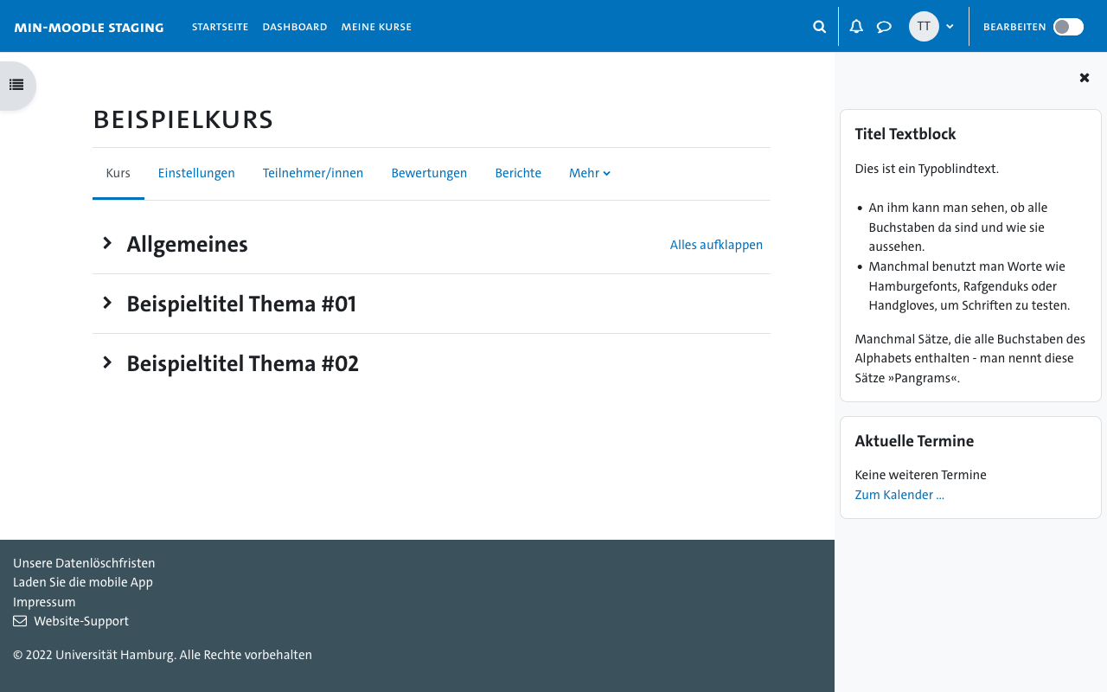
Task: Go to Startseite in top navigation
Action: [x=221, y=27]
